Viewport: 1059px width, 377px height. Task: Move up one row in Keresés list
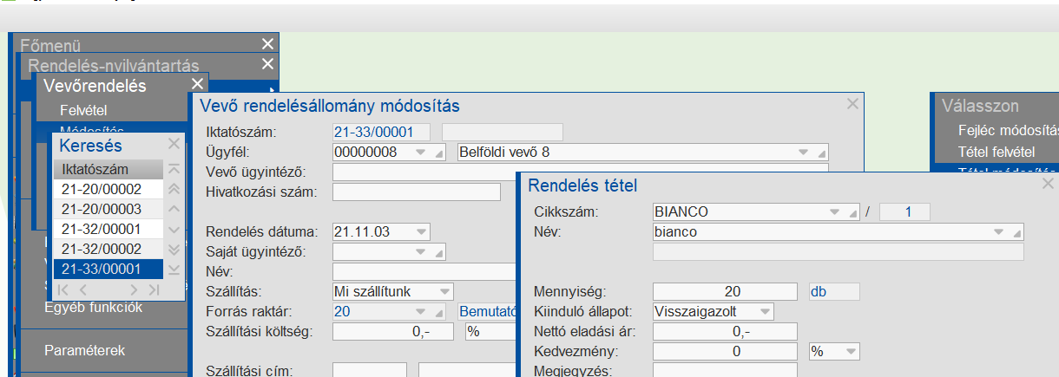tap(174, 209)
